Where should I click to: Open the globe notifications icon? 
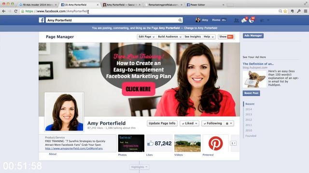pyautogui.click(x=252, y=20)
